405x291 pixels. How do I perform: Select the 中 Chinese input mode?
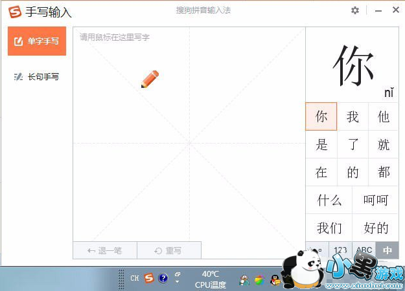387,250
